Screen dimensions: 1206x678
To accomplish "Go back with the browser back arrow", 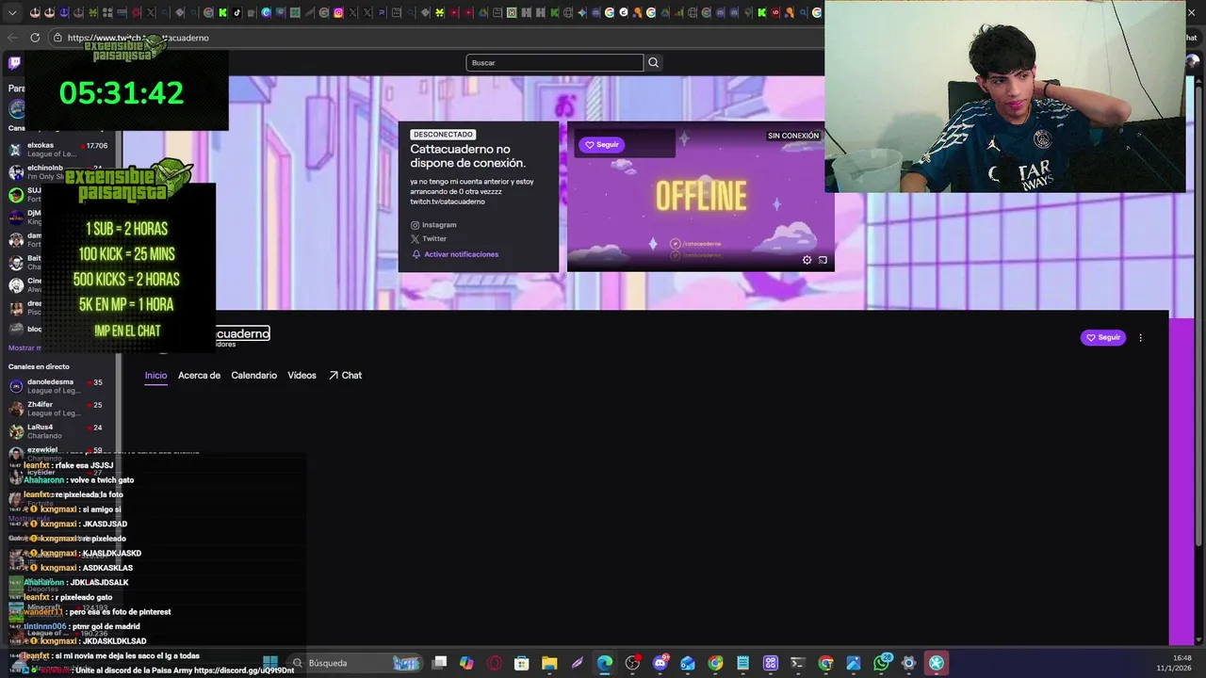I will [x=12, y=38].
